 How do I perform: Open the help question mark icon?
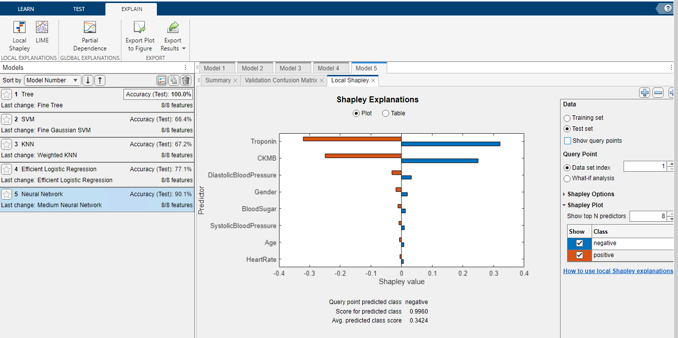(668, 8)
